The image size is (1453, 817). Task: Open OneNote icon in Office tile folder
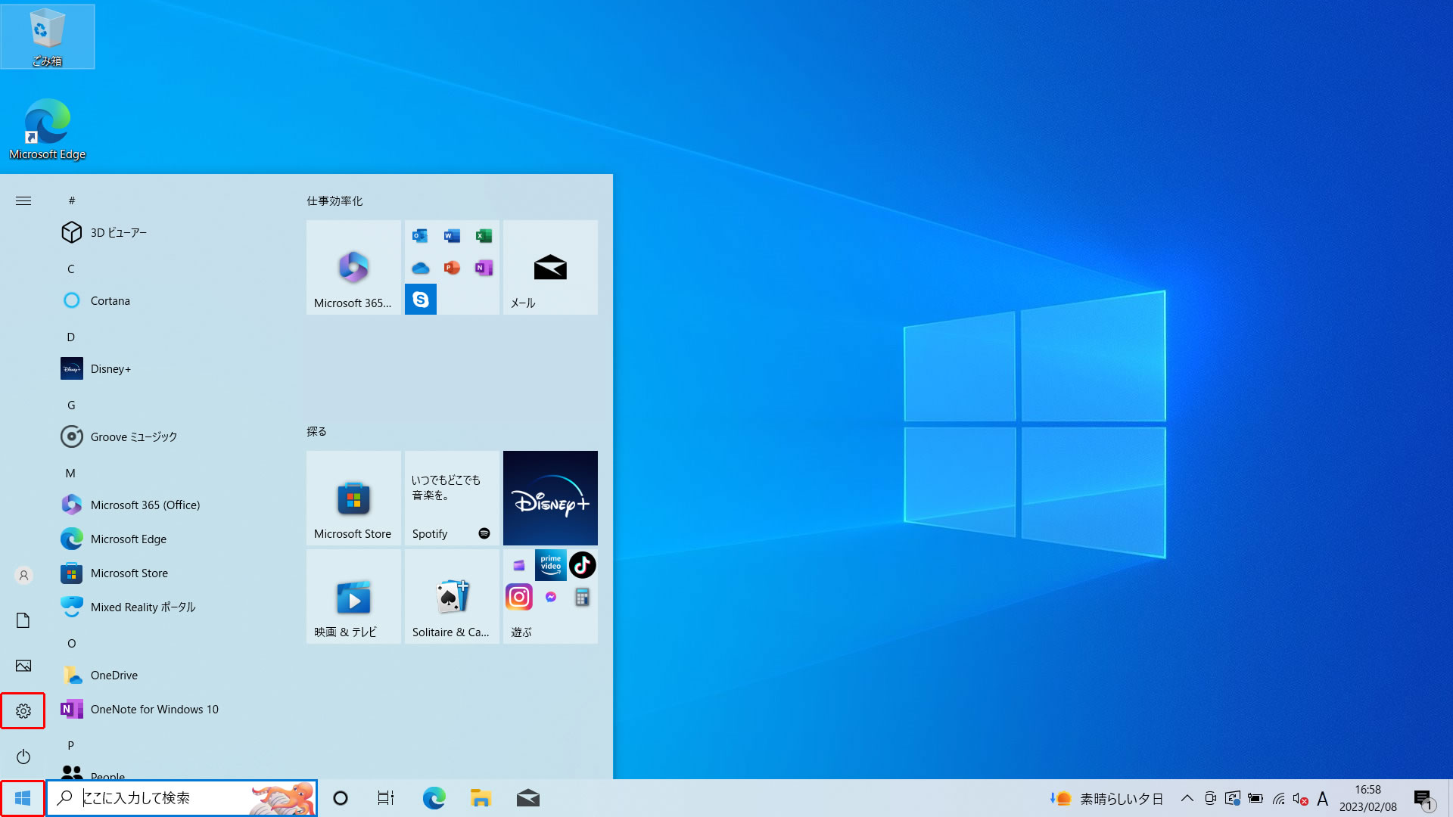(484, 268)
